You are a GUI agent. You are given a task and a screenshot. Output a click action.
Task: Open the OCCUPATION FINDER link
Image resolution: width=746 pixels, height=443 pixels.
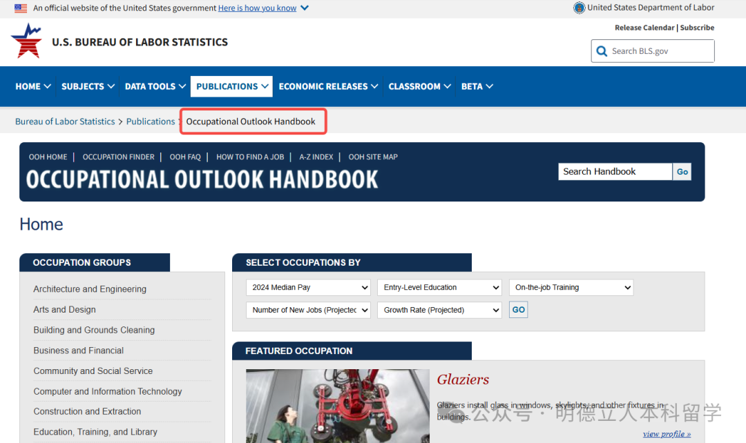click(119, 157)
